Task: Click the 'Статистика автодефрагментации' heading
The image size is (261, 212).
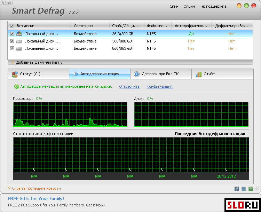Action: click(43, 134)
